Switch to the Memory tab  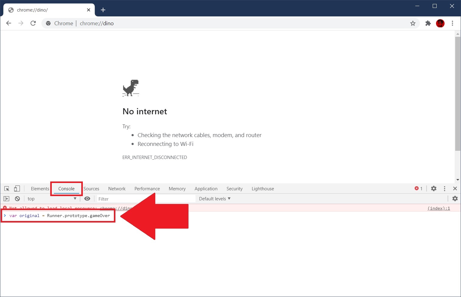(177, 189)
